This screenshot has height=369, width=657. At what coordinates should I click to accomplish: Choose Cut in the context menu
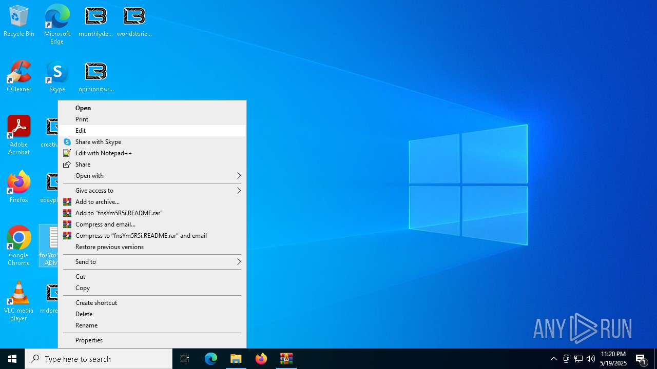coord(152,277)
